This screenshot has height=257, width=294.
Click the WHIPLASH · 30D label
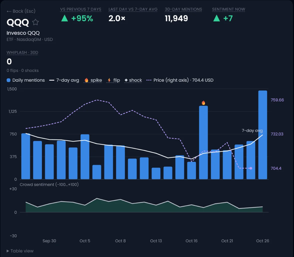click(22, 52)
